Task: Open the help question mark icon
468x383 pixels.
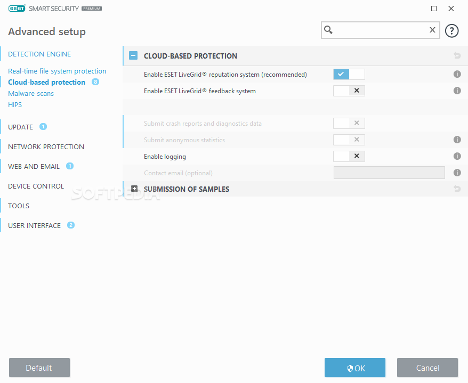Action: pos(451,30)
